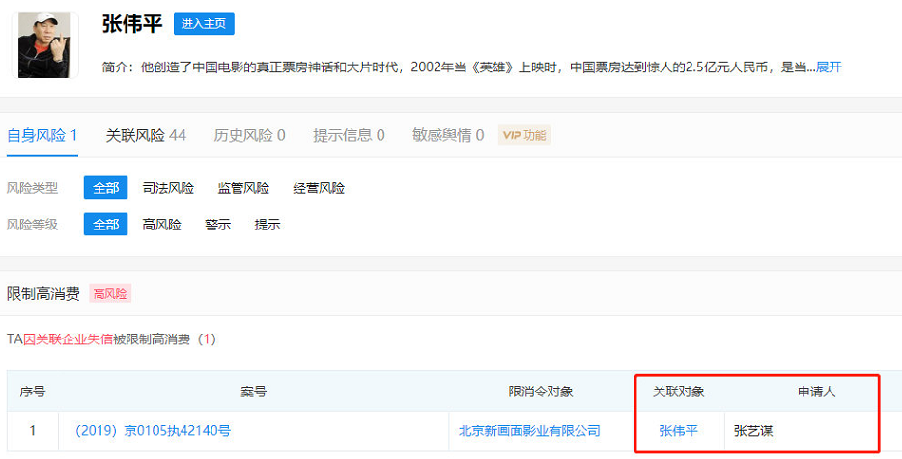Click the 简介 description text

tap(459, 67)
